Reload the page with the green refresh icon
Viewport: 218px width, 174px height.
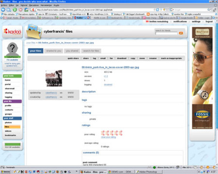(x=15, y=10)
